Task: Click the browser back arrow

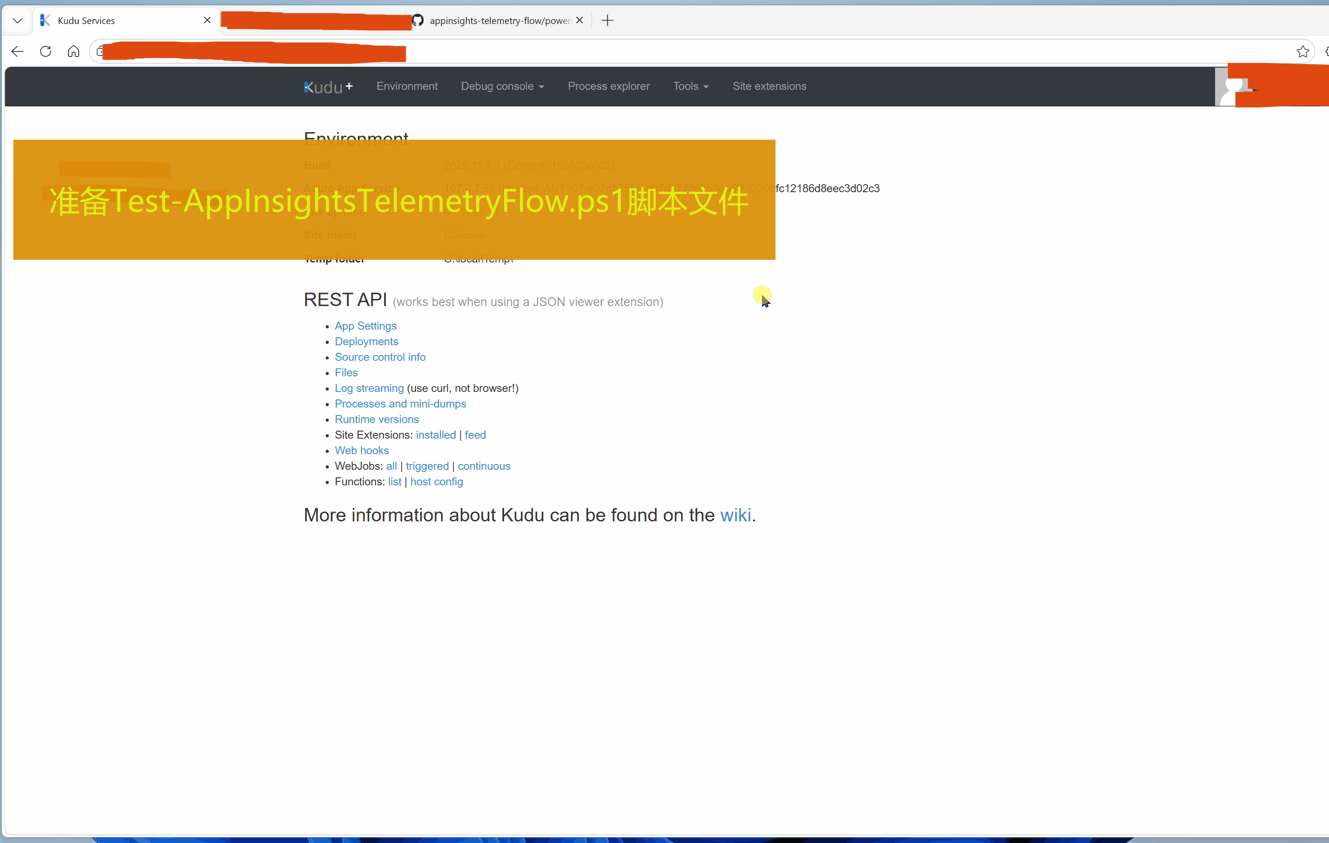Action: (18, 52)
